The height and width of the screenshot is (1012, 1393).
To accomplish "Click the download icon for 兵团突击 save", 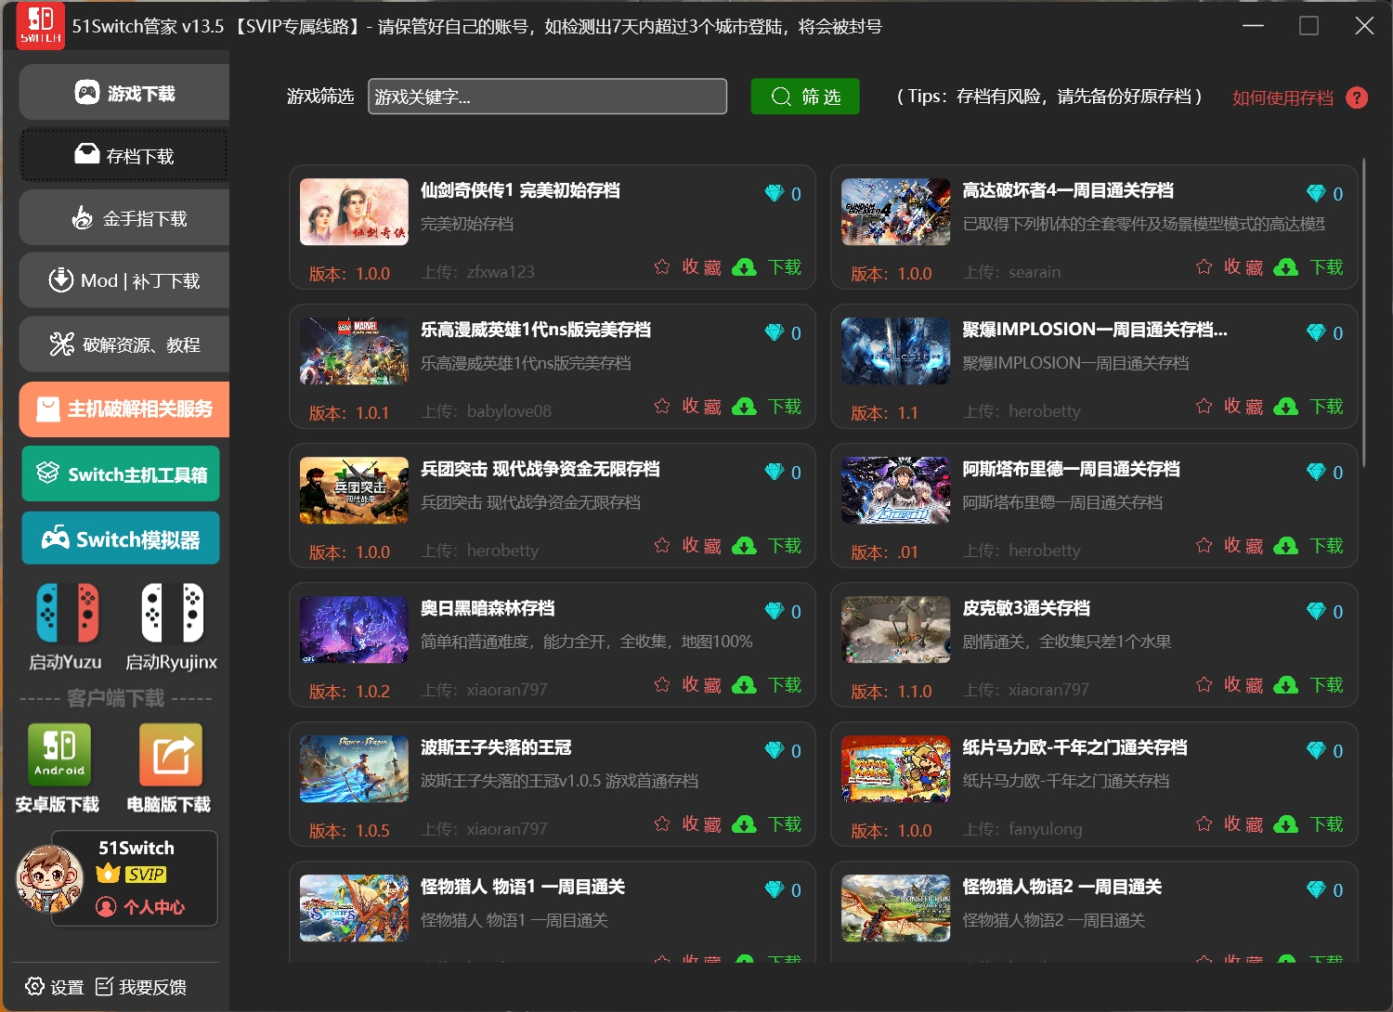I will click(744, 546).
